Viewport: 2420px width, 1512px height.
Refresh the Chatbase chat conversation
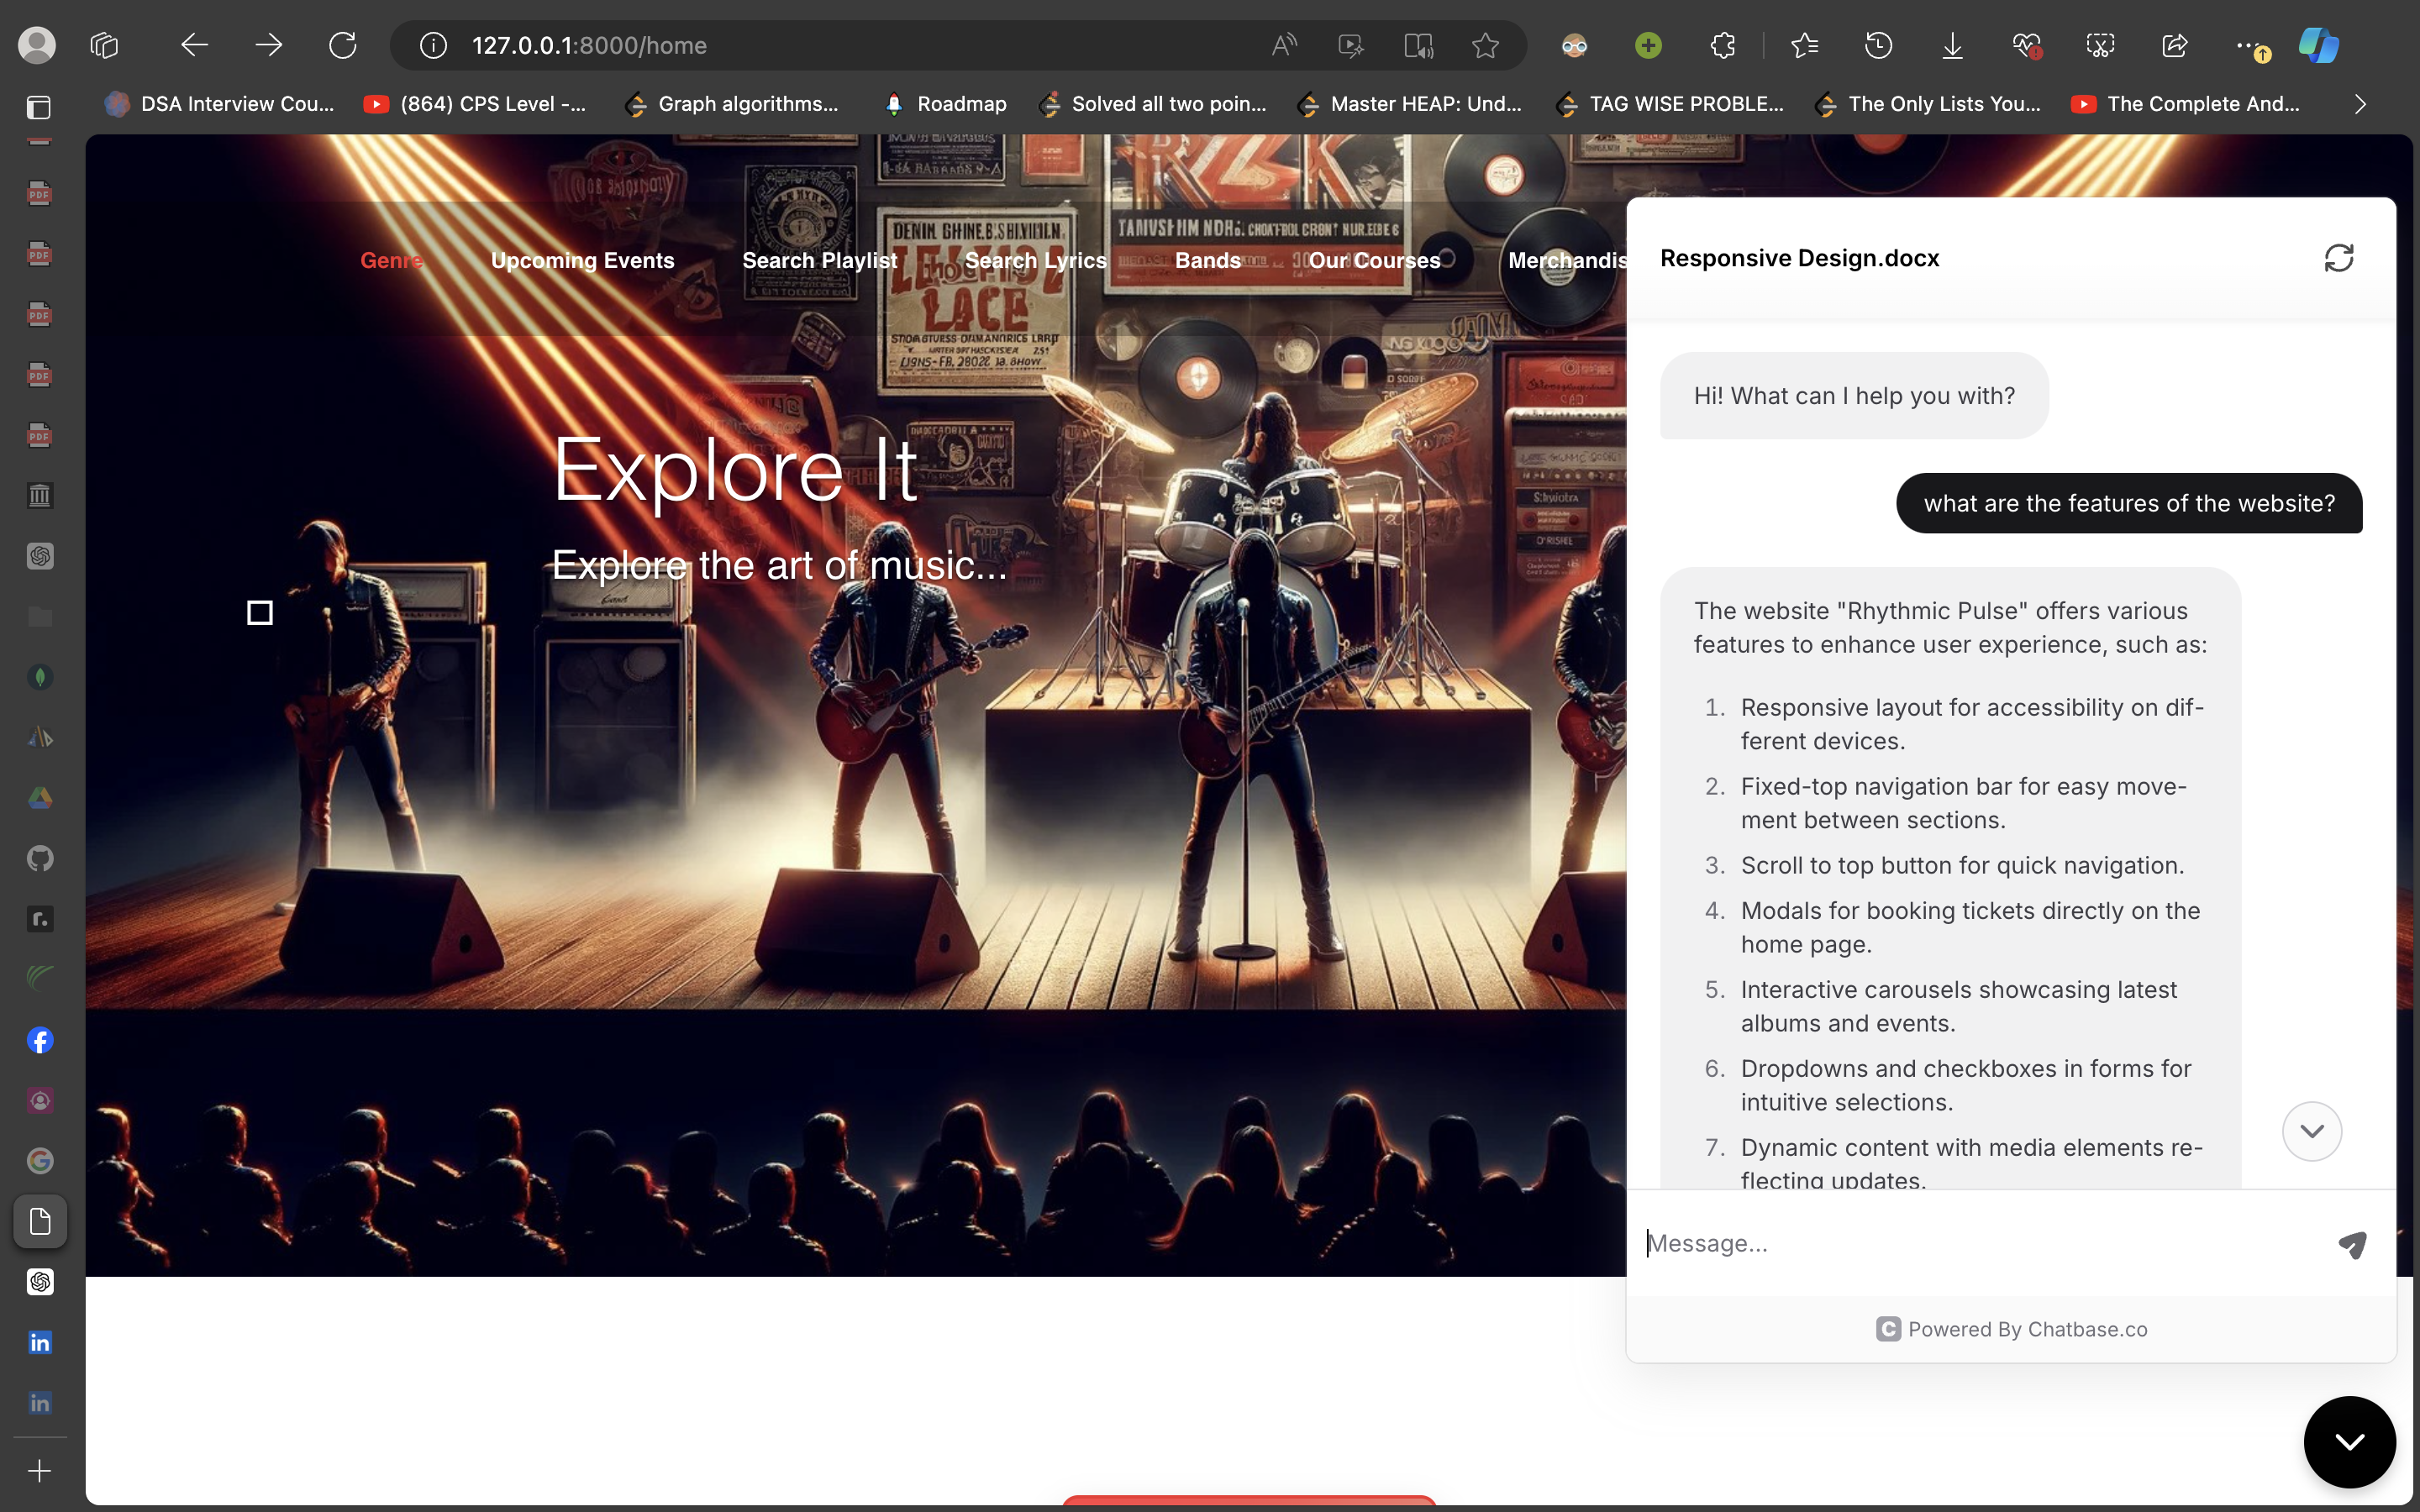point(2338,258)
